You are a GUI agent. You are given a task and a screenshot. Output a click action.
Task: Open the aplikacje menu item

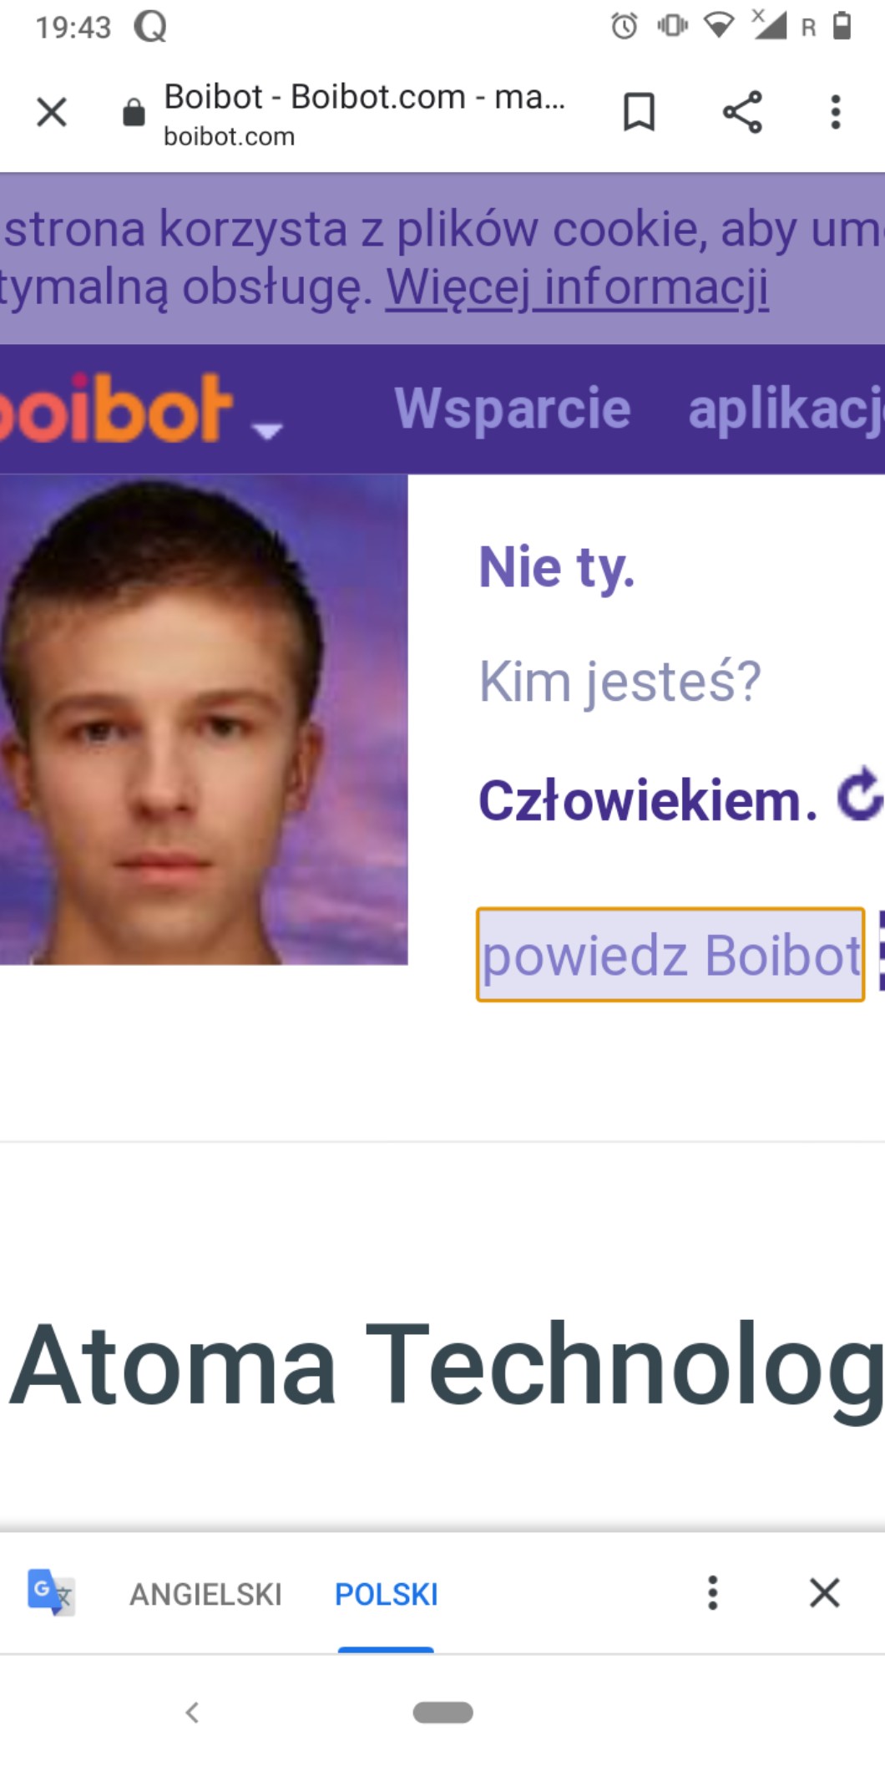point(786,411)
